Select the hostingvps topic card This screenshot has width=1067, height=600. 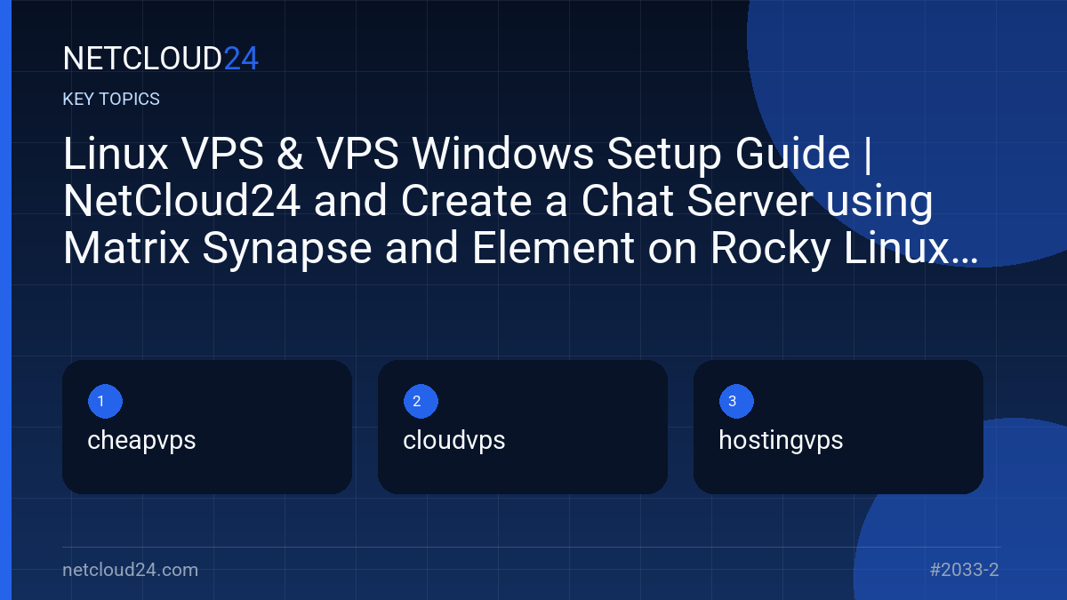point(838,427)
